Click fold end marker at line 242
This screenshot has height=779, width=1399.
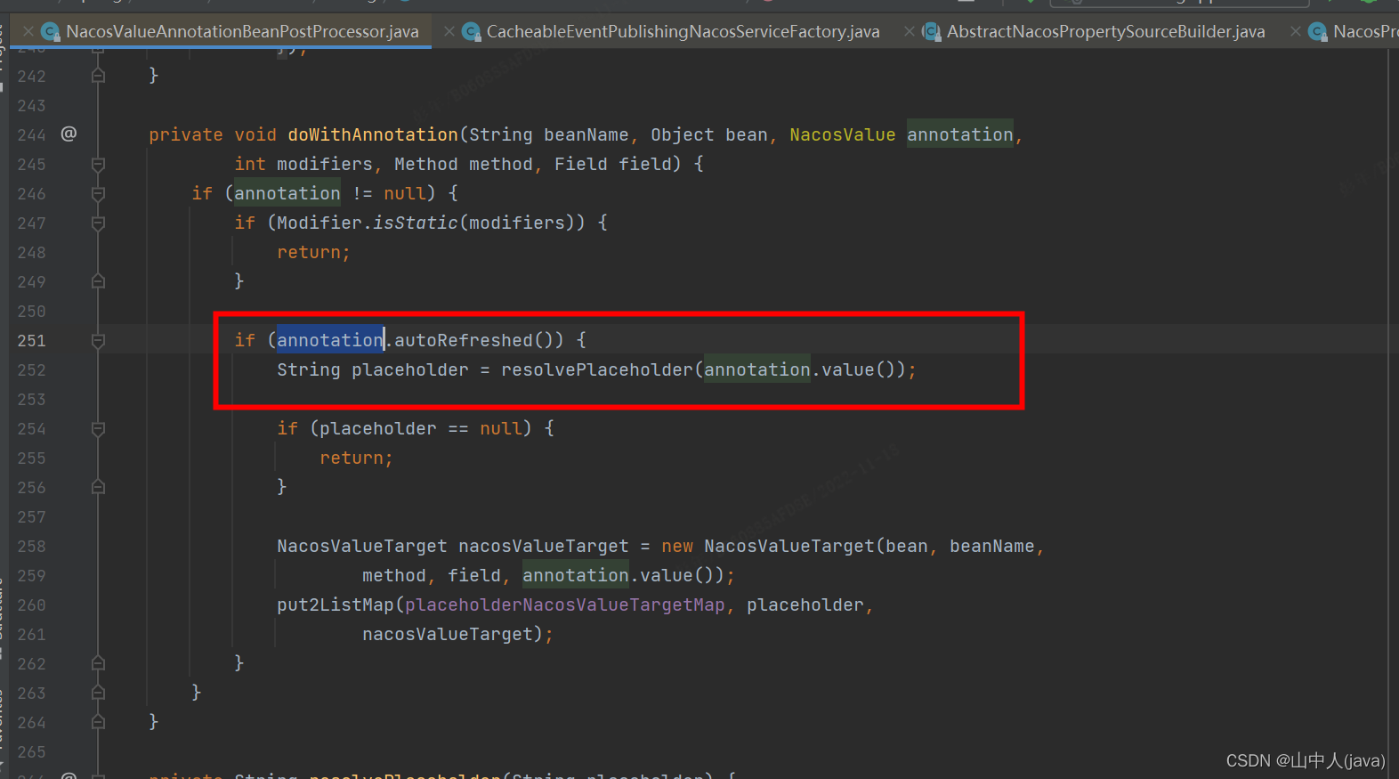(x=98, y=76)
